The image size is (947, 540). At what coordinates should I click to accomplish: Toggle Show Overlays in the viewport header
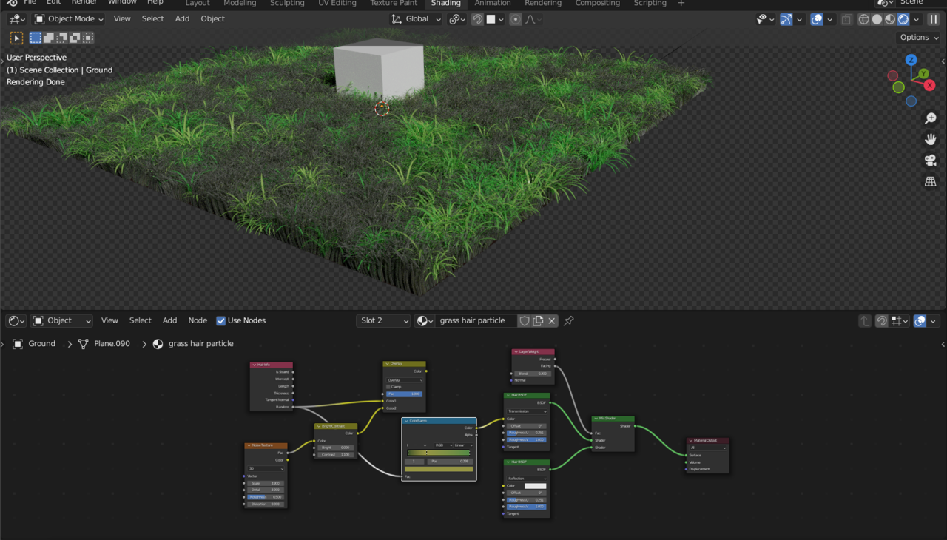pos(815,19)
